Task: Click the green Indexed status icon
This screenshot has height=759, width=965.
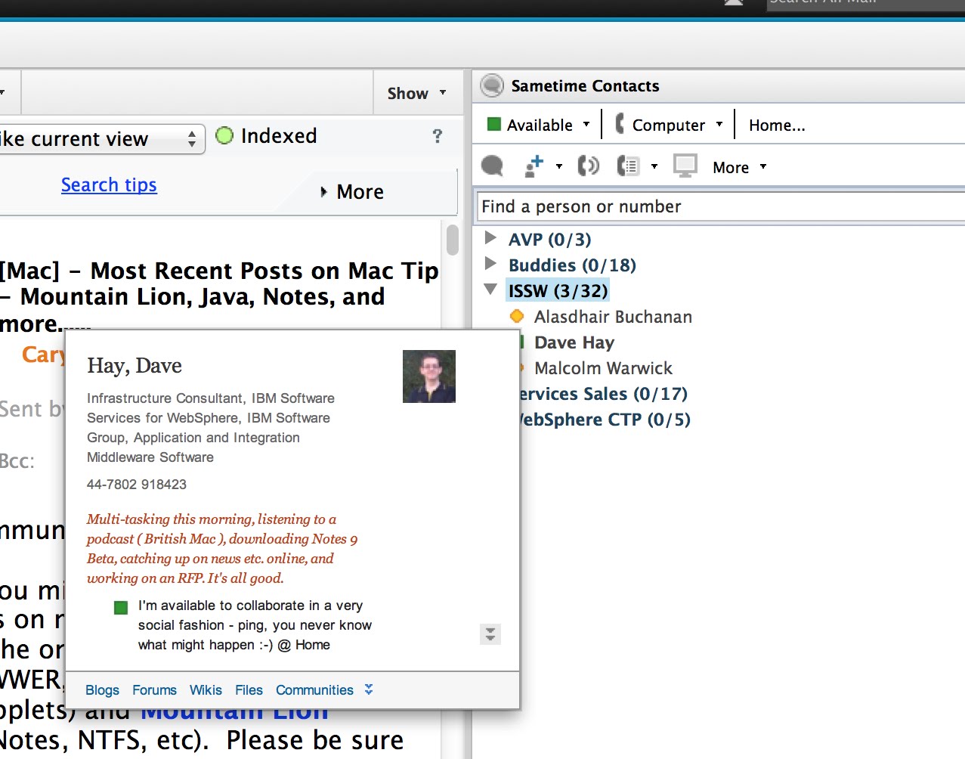Action: (224, 135)
